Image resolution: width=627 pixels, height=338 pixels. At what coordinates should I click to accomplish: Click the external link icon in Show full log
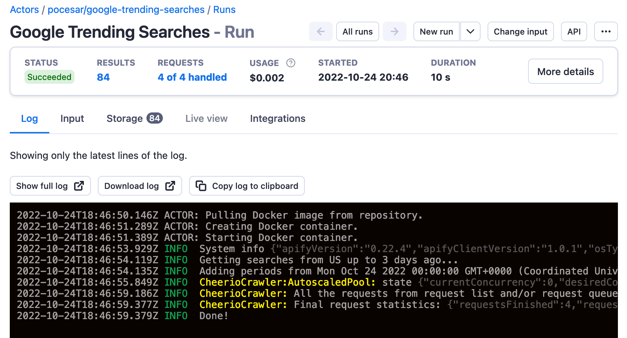(x=79, y=186)
